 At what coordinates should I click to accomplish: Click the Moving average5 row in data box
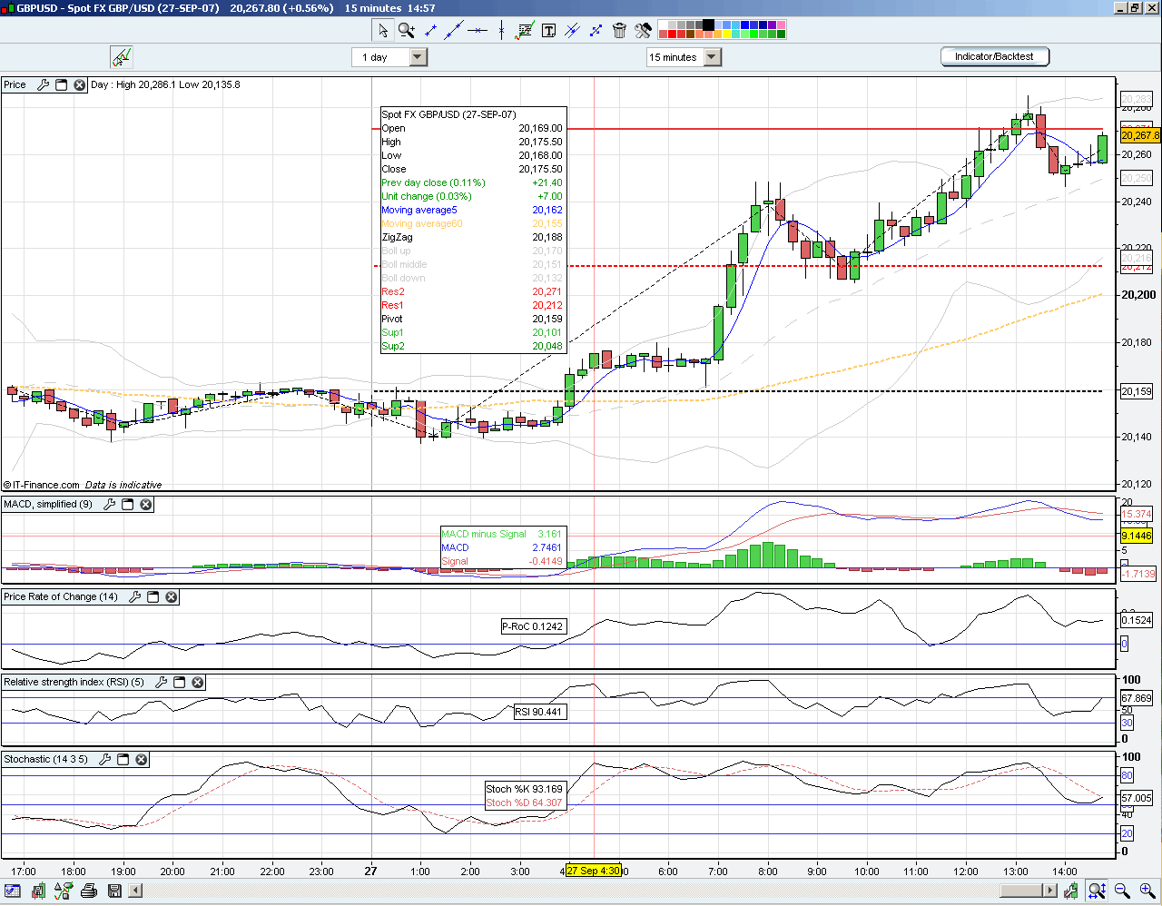(x=472, y=210)
